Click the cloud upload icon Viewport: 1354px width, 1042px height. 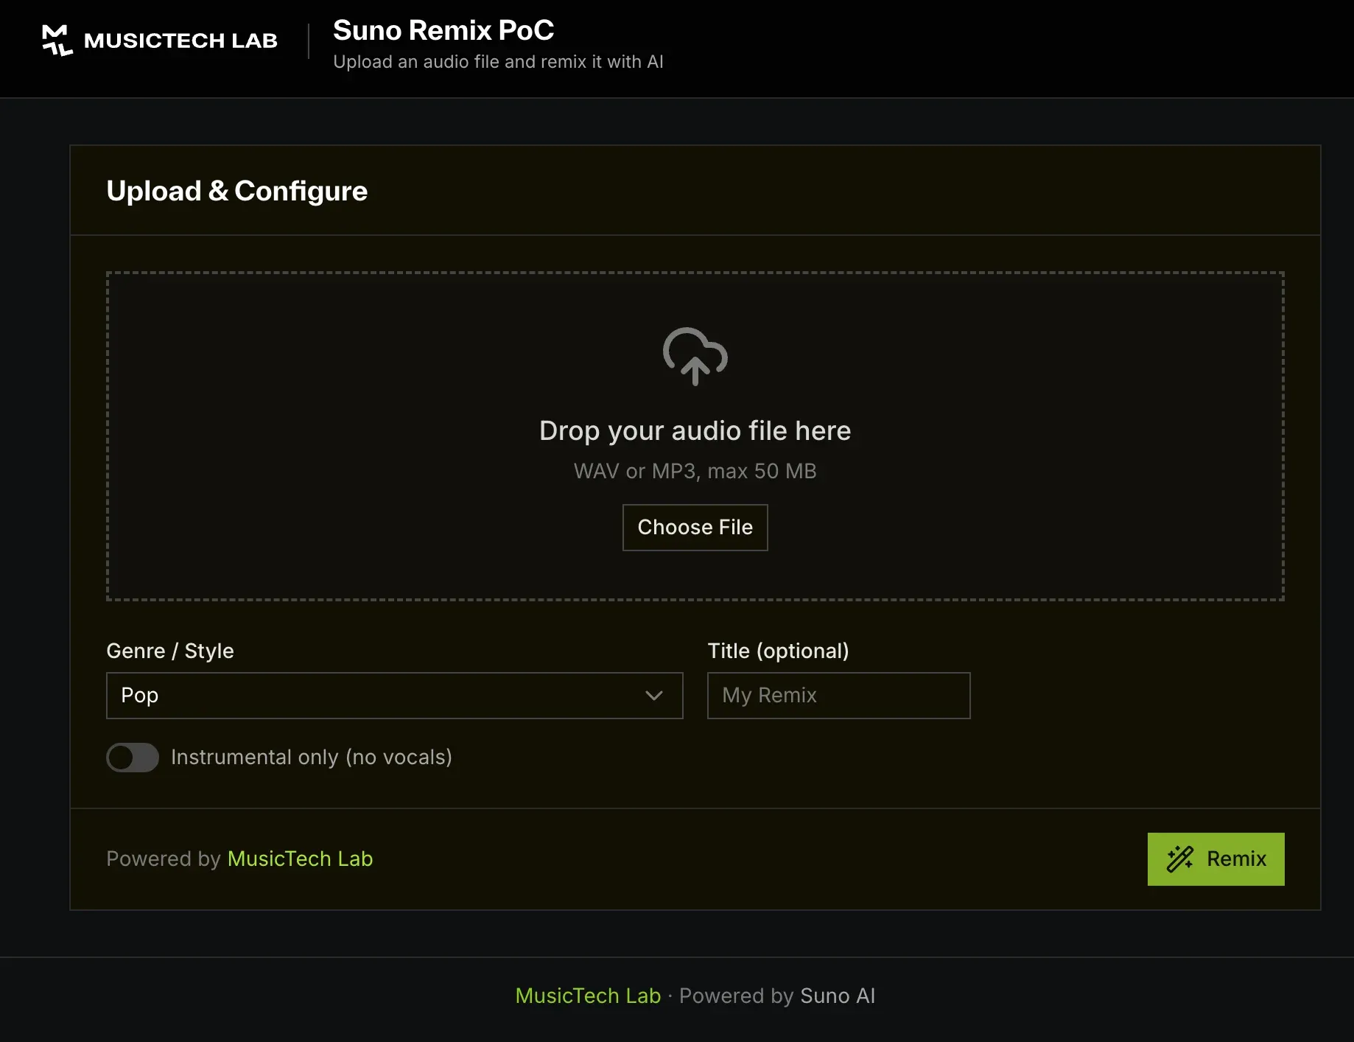pos(695,357)
